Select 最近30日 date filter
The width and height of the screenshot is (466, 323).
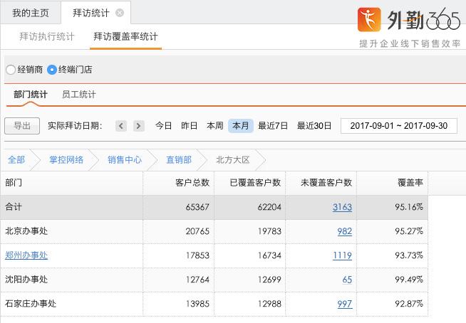(x=314, y=126)
